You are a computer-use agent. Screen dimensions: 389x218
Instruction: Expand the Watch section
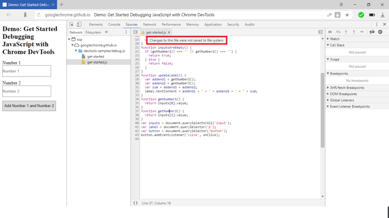pyautogui.click(x=328, y=39)
